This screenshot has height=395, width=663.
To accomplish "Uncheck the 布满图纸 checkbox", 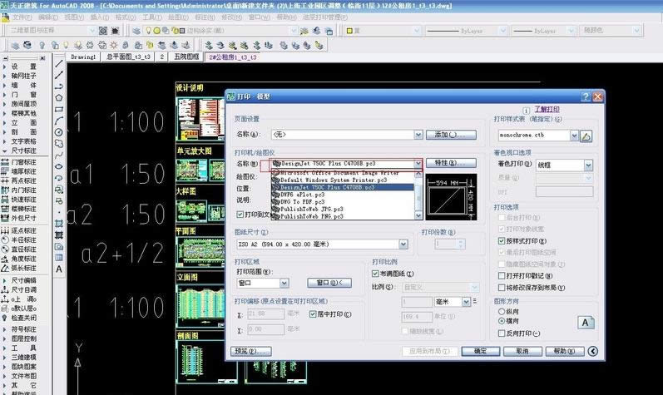I will (376, 273).
